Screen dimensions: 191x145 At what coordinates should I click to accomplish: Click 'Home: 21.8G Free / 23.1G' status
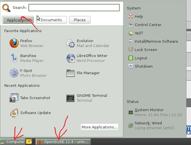[x=158, y=115]
